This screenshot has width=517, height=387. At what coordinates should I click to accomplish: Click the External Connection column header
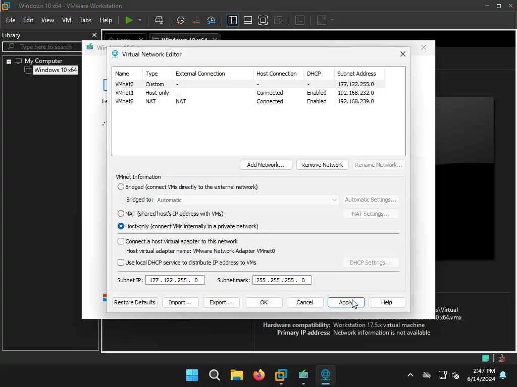point(213,74)
